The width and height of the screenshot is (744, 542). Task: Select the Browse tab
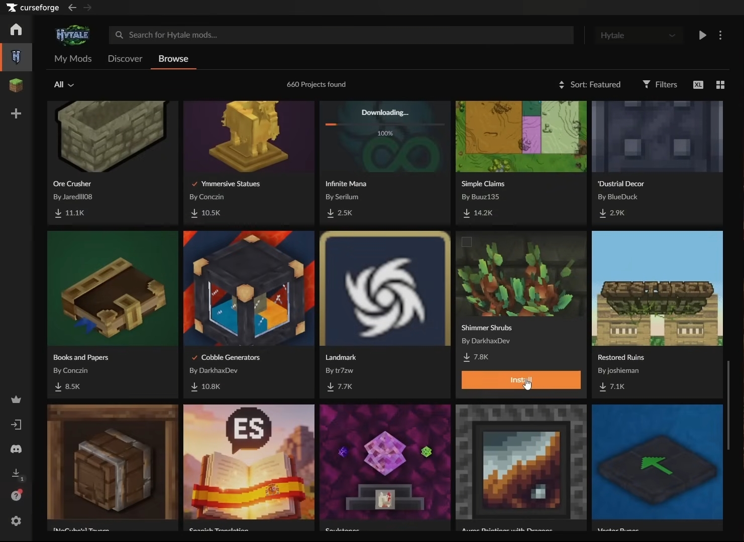point(173,59)
